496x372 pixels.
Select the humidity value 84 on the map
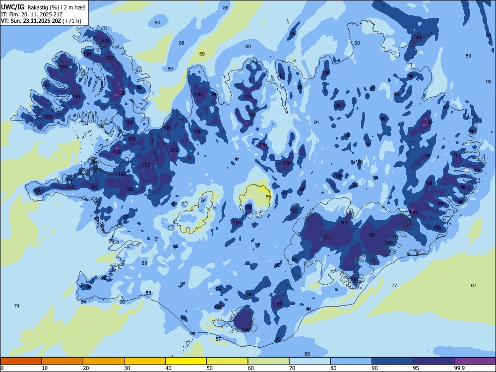pyautogui.click(x=157, y=22)
